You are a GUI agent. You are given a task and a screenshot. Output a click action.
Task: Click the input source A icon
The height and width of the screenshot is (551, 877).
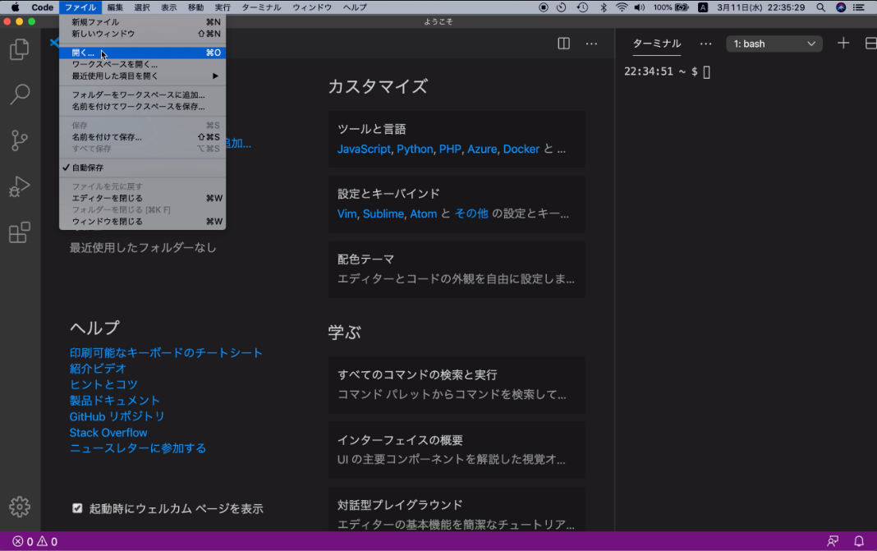coord(703,7)
